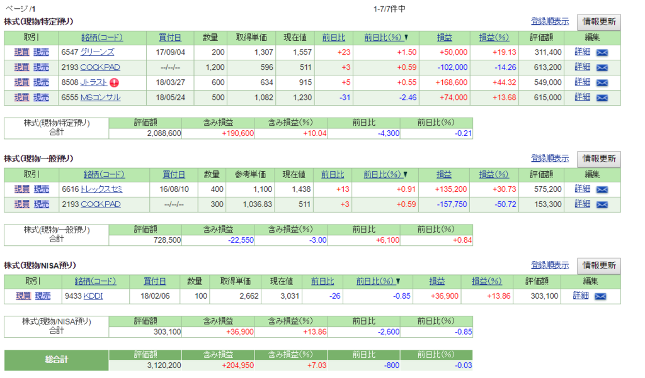Image resolution: width=645 pixels, height=378 pixels.
Task: Select 総合計 含み損益 value +204,950
Action: coord(237,365)
